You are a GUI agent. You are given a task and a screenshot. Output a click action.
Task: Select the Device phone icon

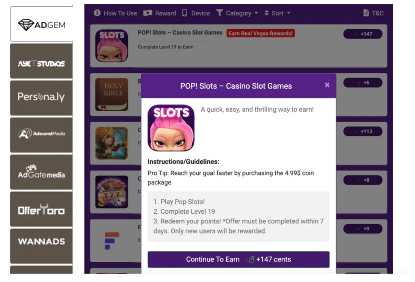point(184,13)
